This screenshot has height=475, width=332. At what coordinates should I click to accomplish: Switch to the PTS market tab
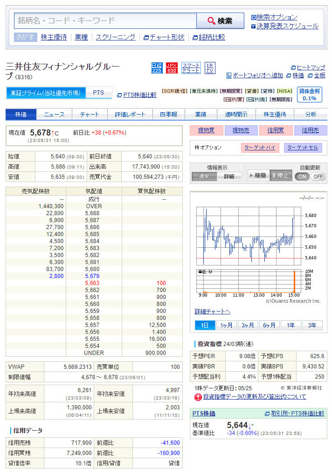pyautogui.click(x=98, y=93)
